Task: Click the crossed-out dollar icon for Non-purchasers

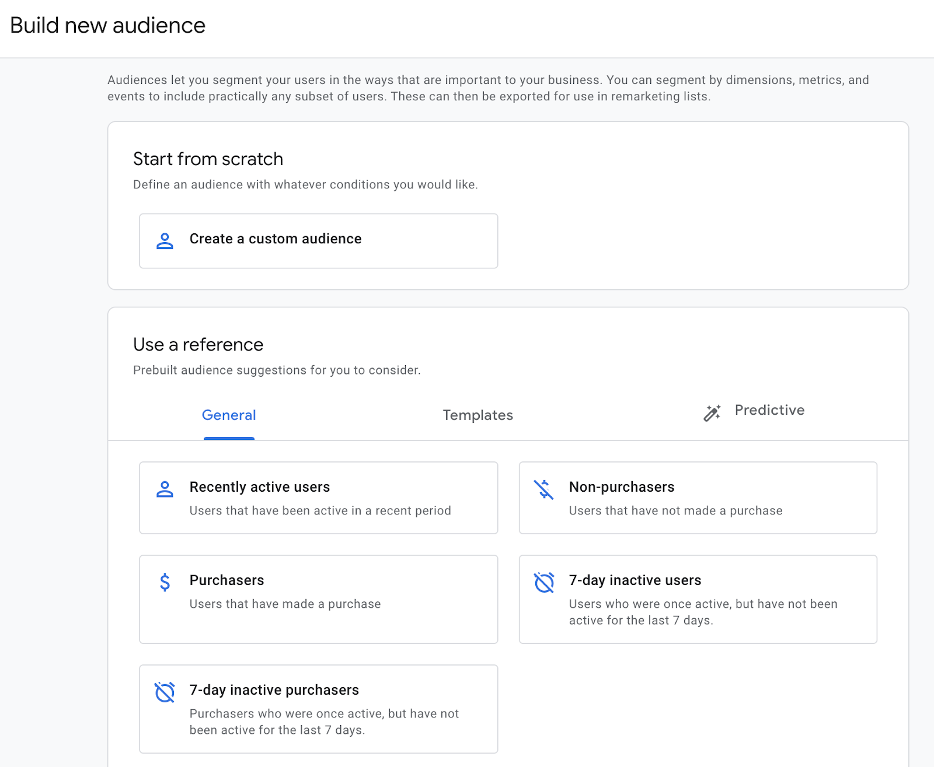Action: click(544, 489)
